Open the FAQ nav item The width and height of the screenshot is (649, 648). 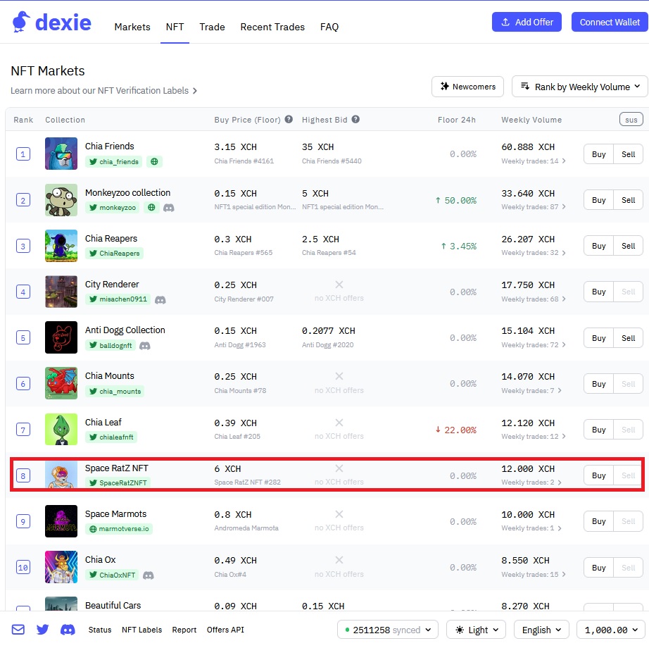[x=329, y=27]
